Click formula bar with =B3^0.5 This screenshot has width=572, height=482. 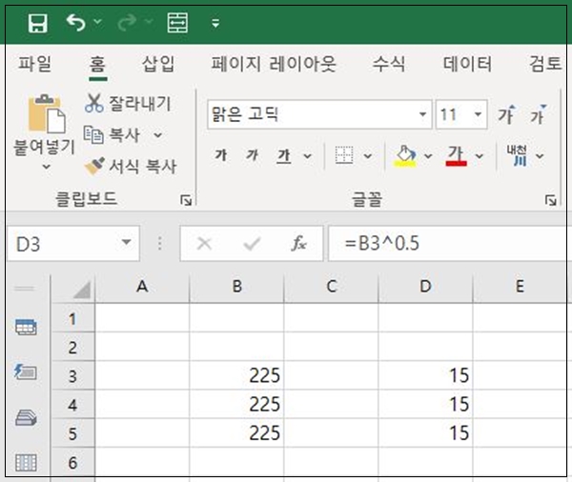point(448,244)
